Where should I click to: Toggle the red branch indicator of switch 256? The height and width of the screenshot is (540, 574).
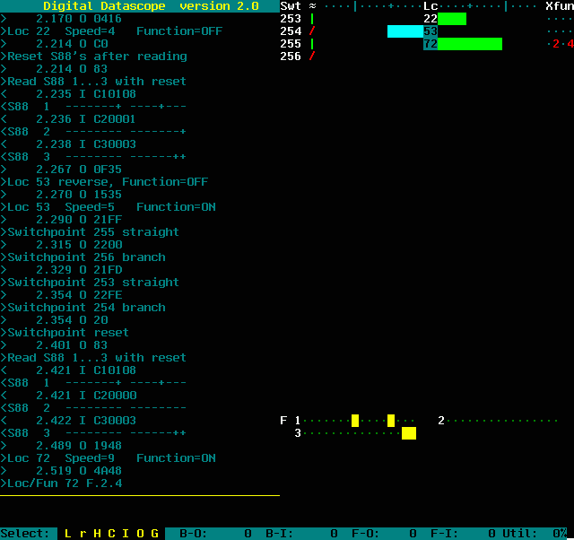click(312, 57)
